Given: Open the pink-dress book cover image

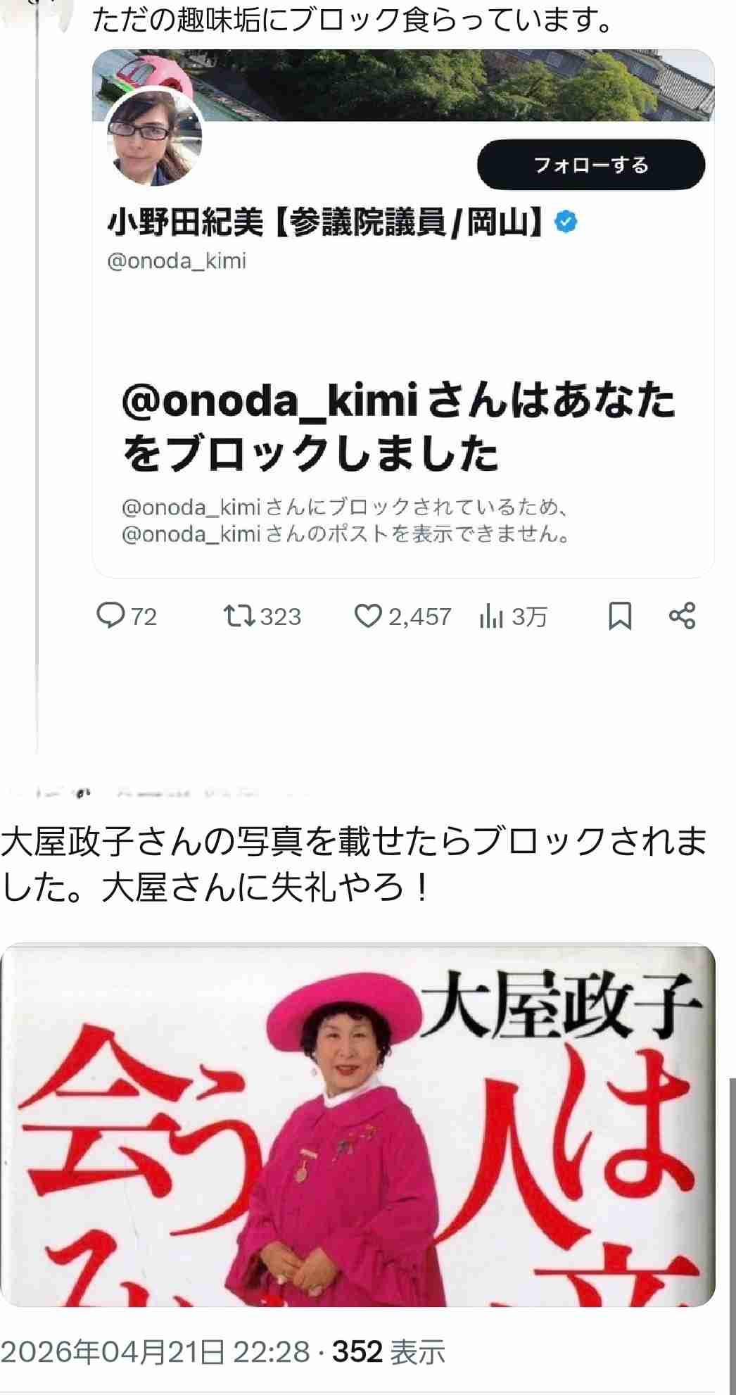Looking at the screenshot, I should coord(358,1125).
